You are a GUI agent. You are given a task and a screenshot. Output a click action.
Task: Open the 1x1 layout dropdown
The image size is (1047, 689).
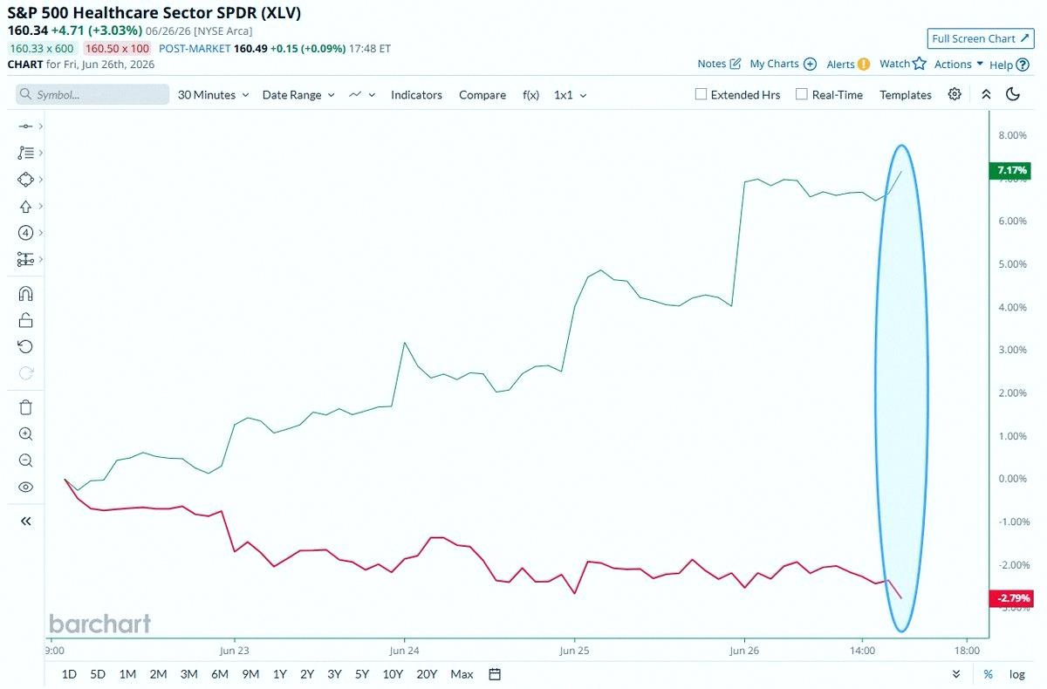tap(571, 94)
